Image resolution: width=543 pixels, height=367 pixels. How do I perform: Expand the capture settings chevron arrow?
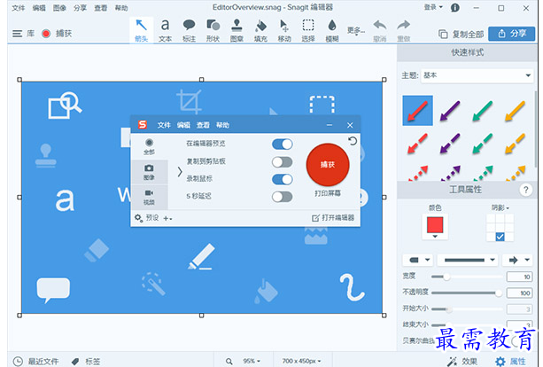click(180, 172)
